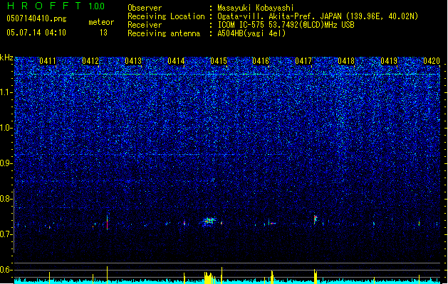Click the date stamp 05.07.14 04:10
Image resolution: width=448 pixels, height=284 pixels.
(x=36, y=33)
